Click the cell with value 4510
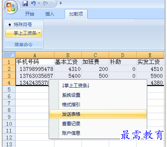167x147 pixels. click(150, 69)
